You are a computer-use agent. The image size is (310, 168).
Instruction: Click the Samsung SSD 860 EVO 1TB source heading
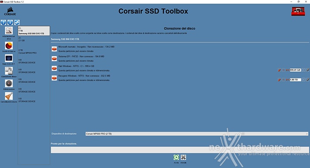click(x=65, y=39)
